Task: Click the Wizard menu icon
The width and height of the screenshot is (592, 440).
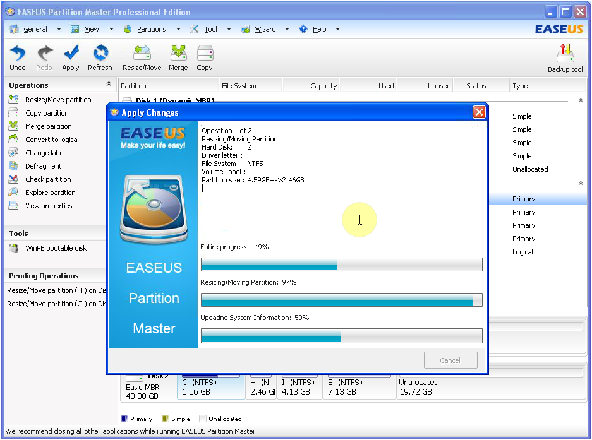Action: 245,29
